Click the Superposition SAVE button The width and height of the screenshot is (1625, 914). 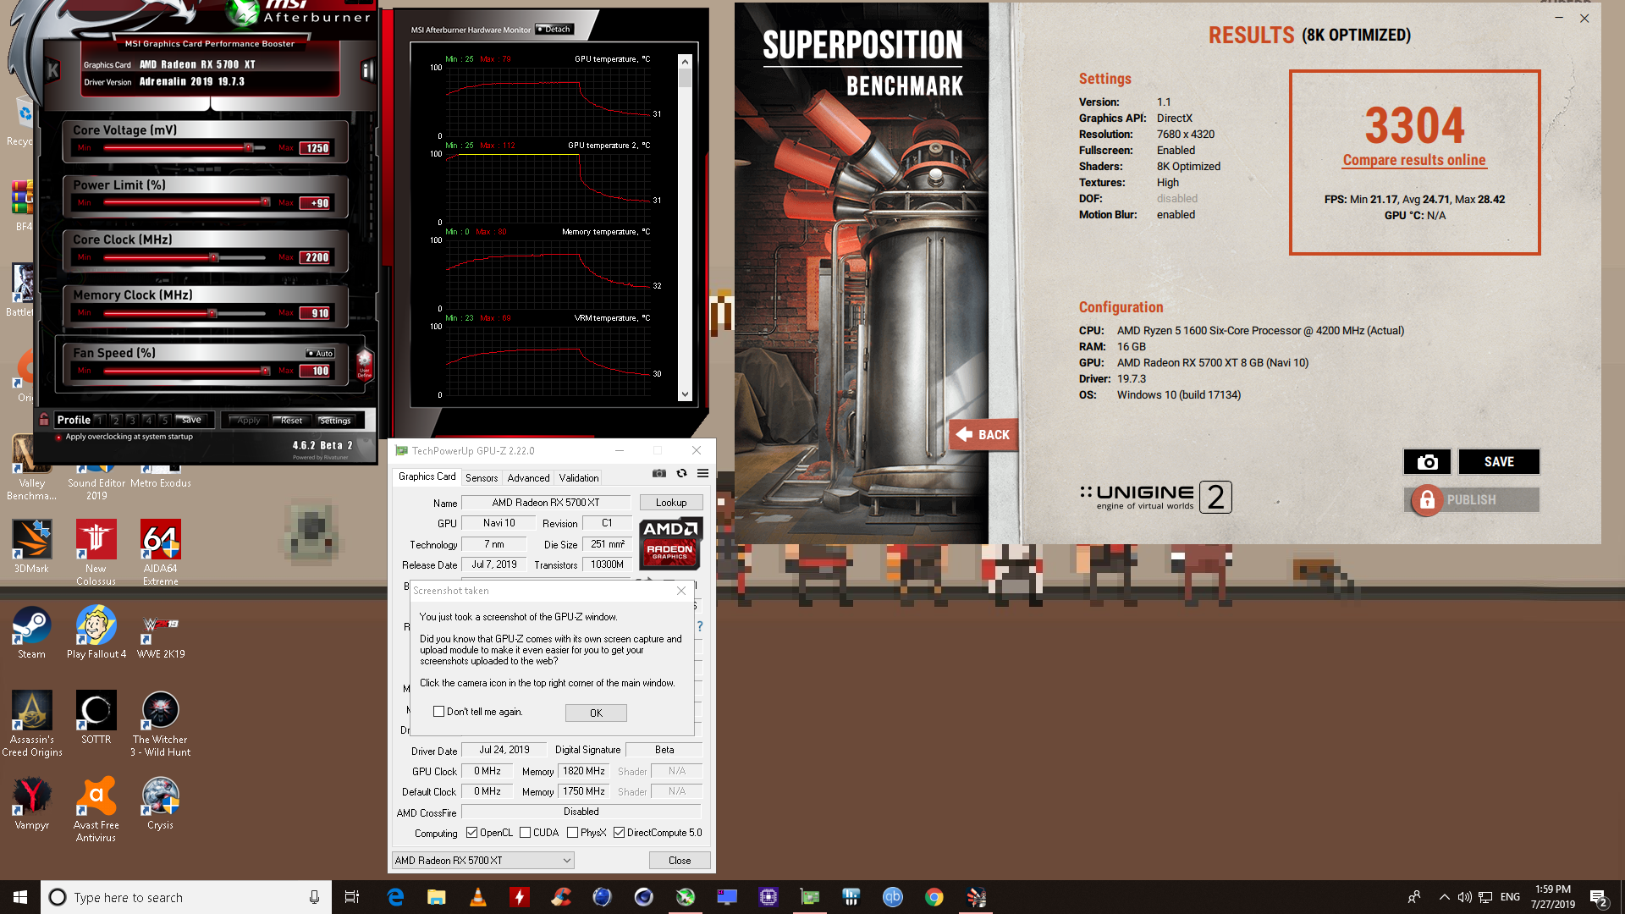tap(1499, 461)
